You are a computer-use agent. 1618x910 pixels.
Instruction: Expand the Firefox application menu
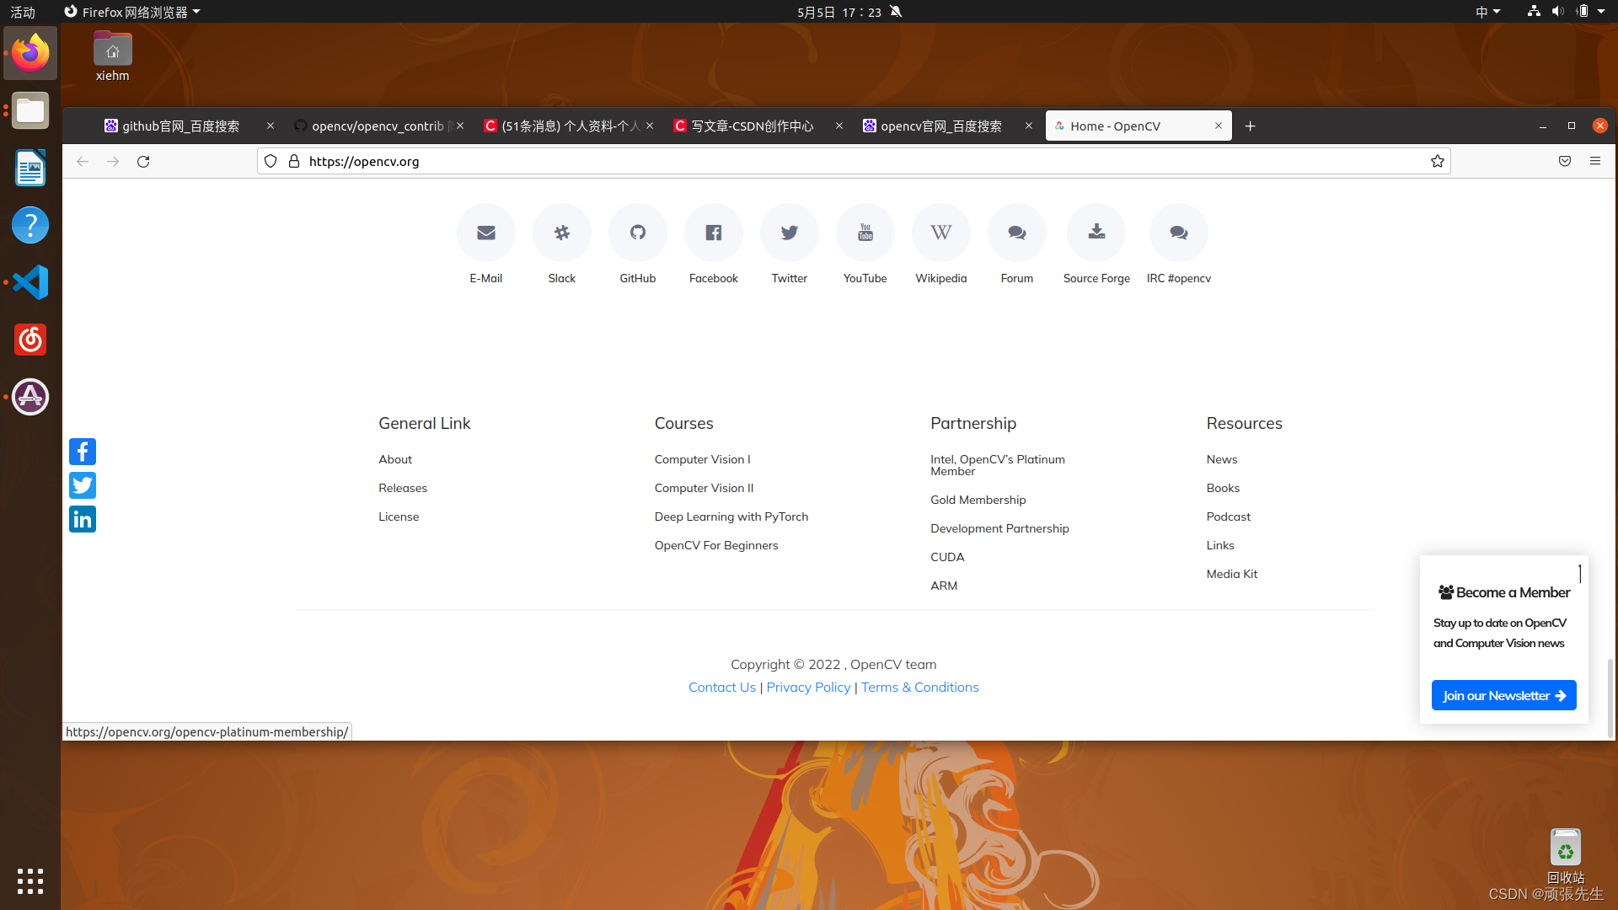point(1594,161)
